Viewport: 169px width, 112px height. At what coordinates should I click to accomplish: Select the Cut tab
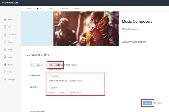[x=39, y=9]
